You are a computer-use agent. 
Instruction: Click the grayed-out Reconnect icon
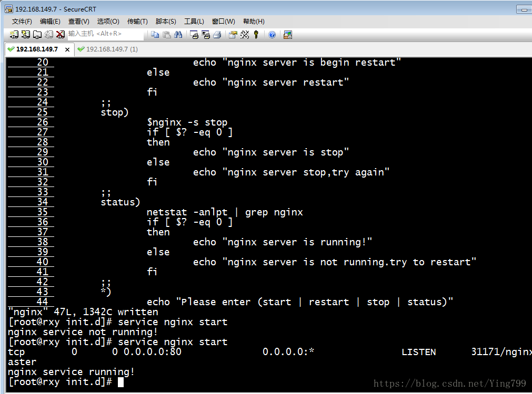tap(49, 34)
